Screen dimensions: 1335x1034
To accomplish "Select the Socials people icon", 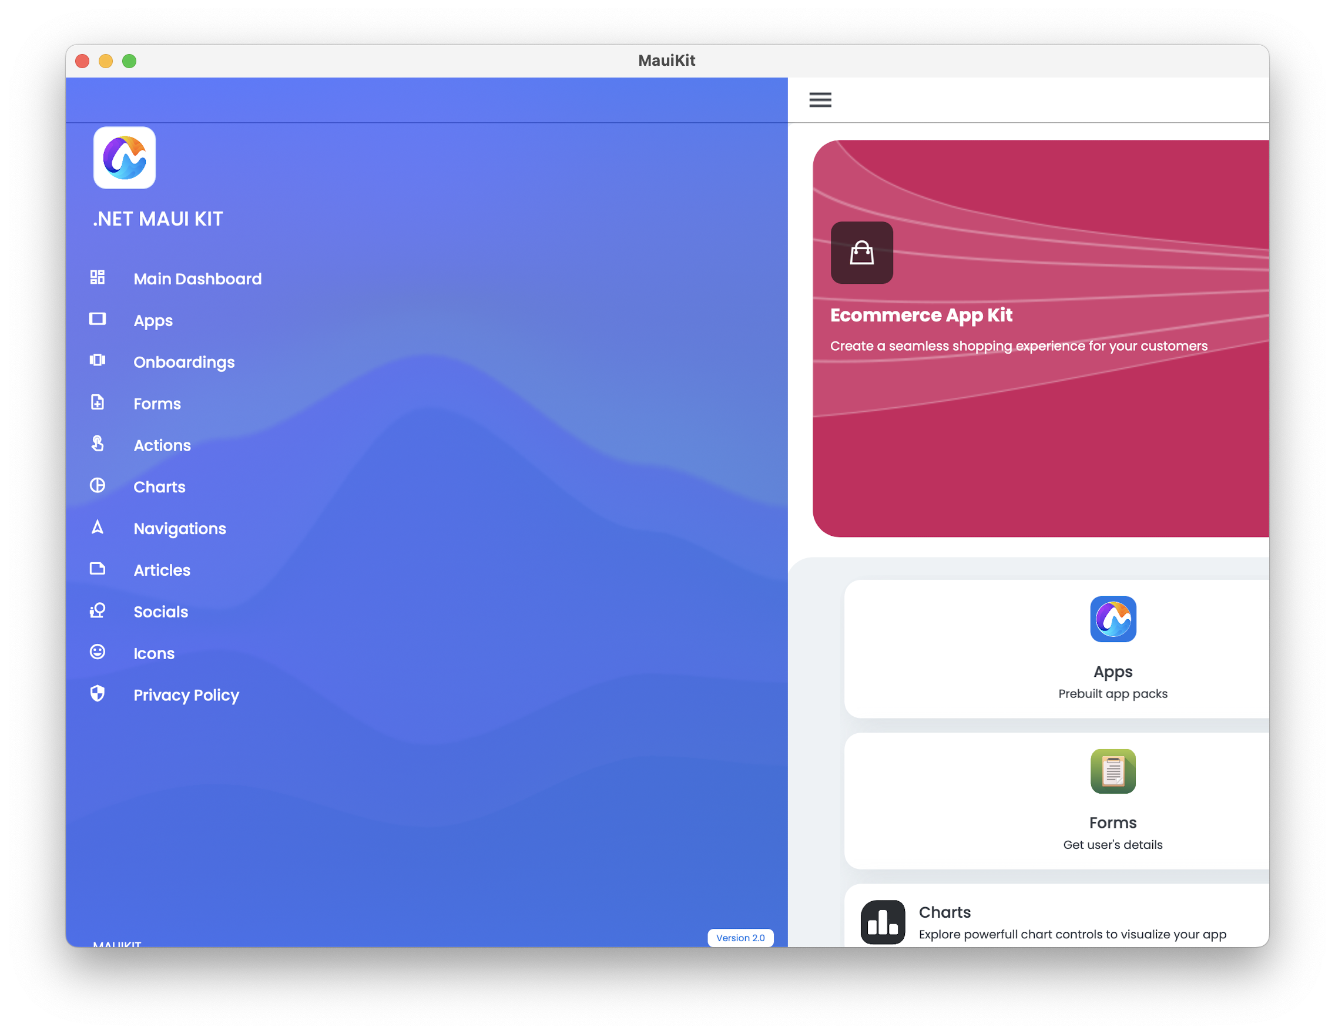I will click(x=99, y=610).
